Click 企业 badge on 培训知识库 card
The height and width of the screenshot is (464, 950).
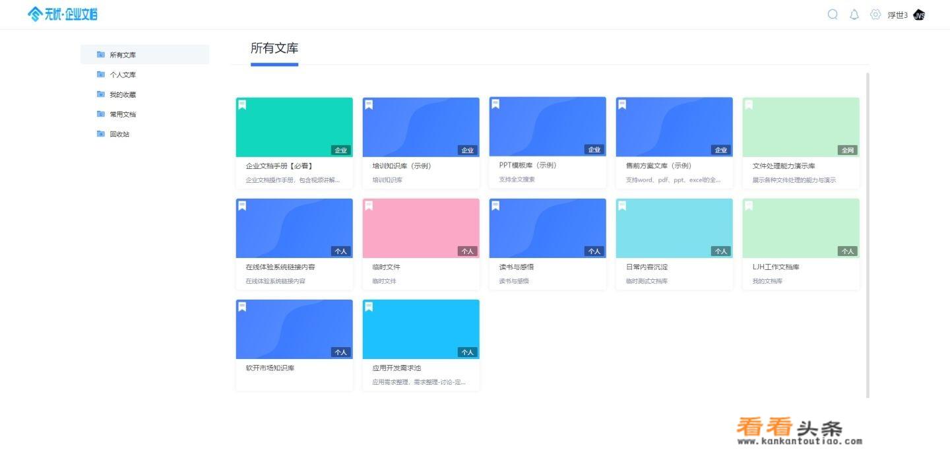point(468,150)
